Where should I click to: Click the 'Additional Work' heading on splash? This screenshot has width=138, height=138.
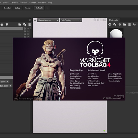tap(97, 71)
